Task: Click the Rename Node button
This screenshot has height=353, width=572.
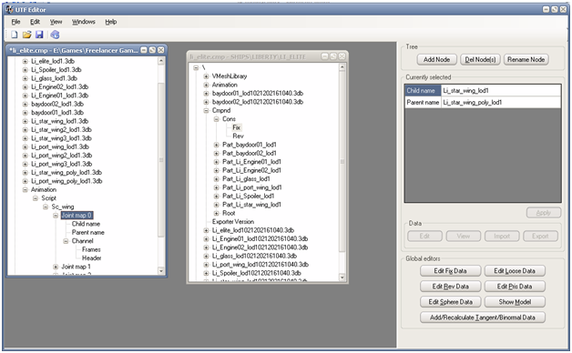Action: point(526,59)
